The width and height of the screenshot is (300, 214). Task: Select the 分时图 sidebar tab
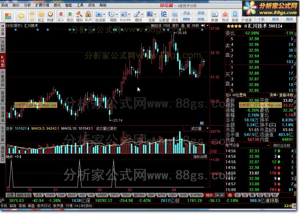tap(3, 46)
